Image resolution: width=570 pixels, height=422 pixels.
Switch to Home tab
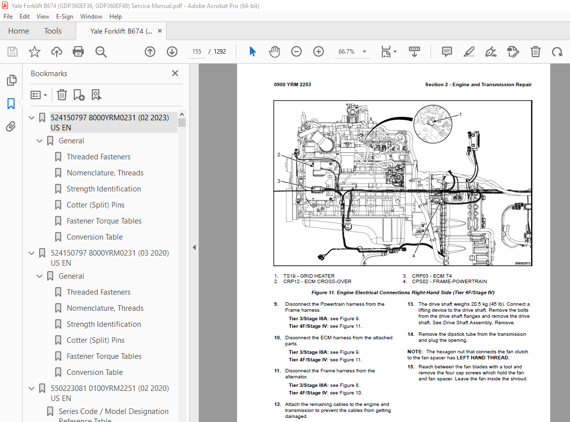[19, 31]
